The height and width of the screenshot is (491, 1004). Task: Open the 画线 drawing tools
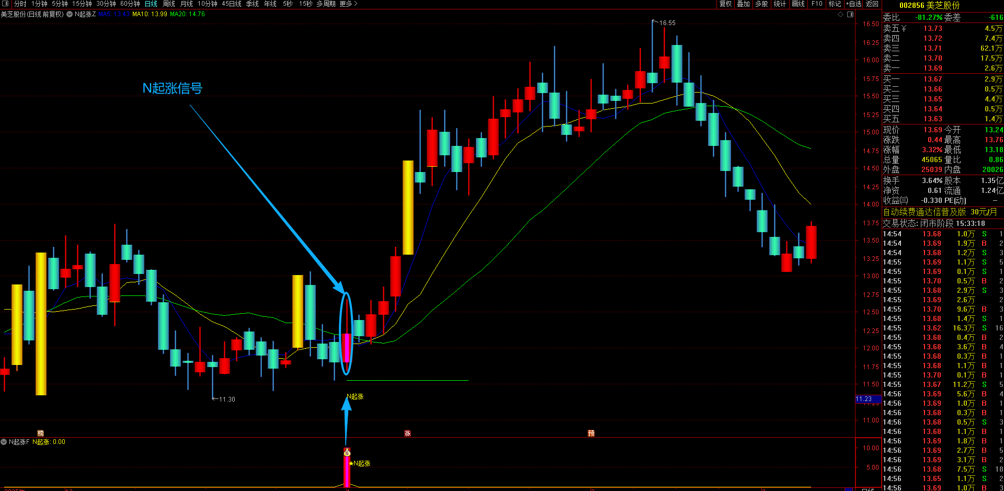click(798, 4)
